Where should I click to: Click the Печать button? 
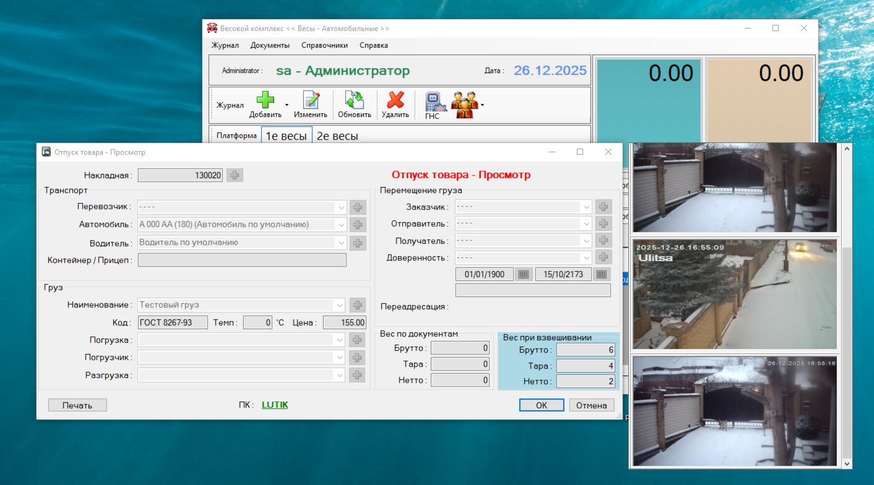(77, 405)
